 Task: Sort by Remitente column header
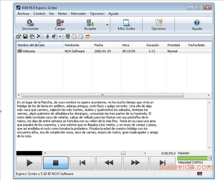click(78, 45)
